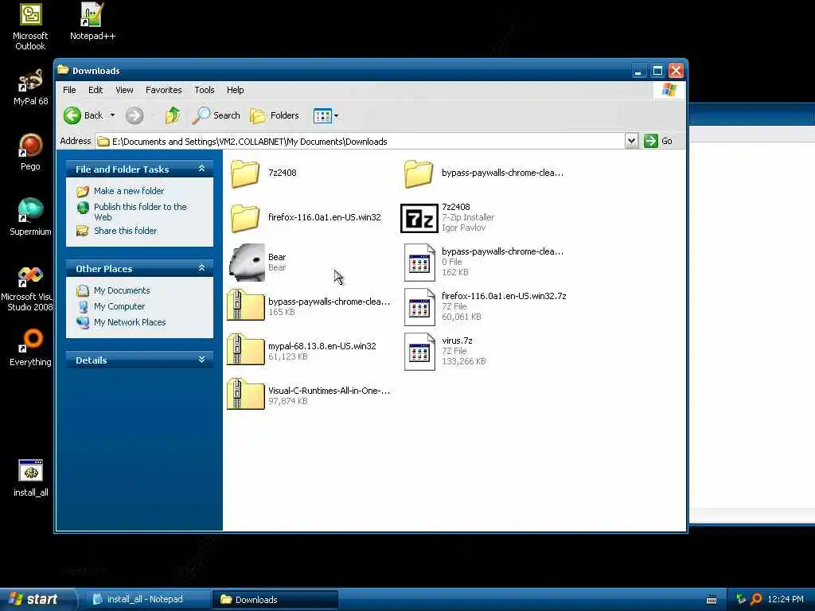Screen dimensions: 815x611
Task: Expand the Address bar dropdown
Action: 631,141
